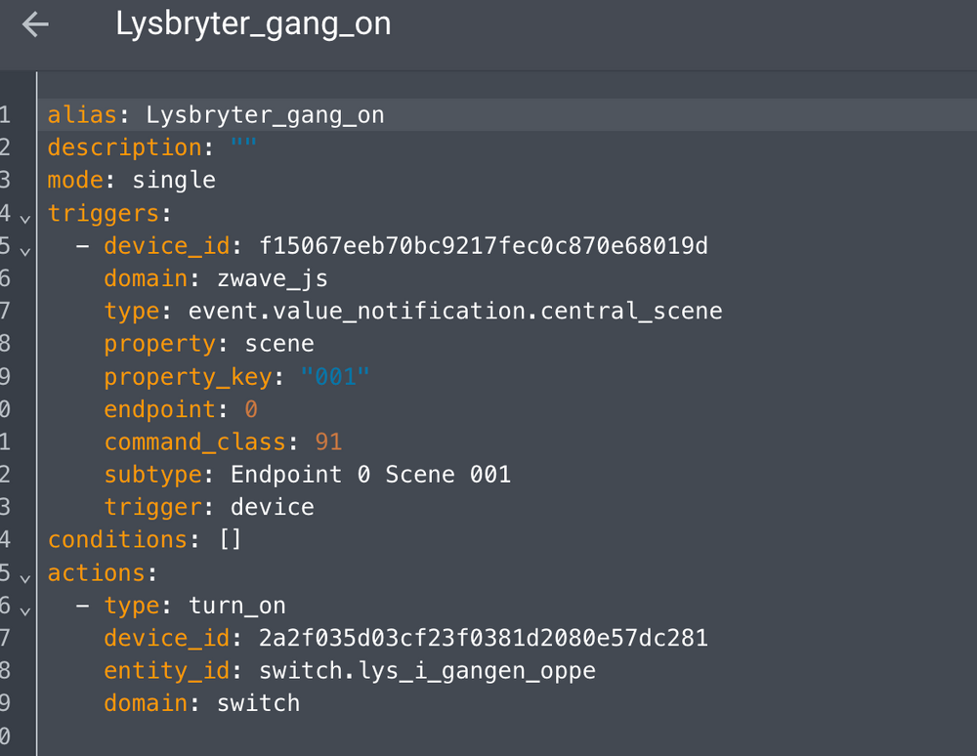Click the endpoint value 0
Viewport: 977px width, 756px height.
[251, 409]
